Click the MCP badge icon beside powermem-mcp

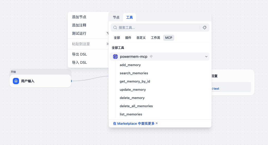coord(151,57)
